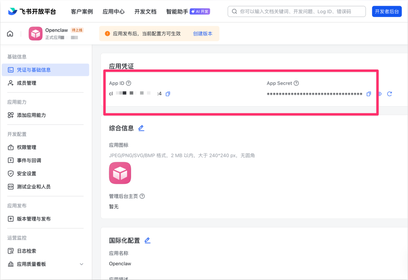Screen dimensions: 408x280
Task: Copy the App ID using its copy icon
Action: point(168,94)
